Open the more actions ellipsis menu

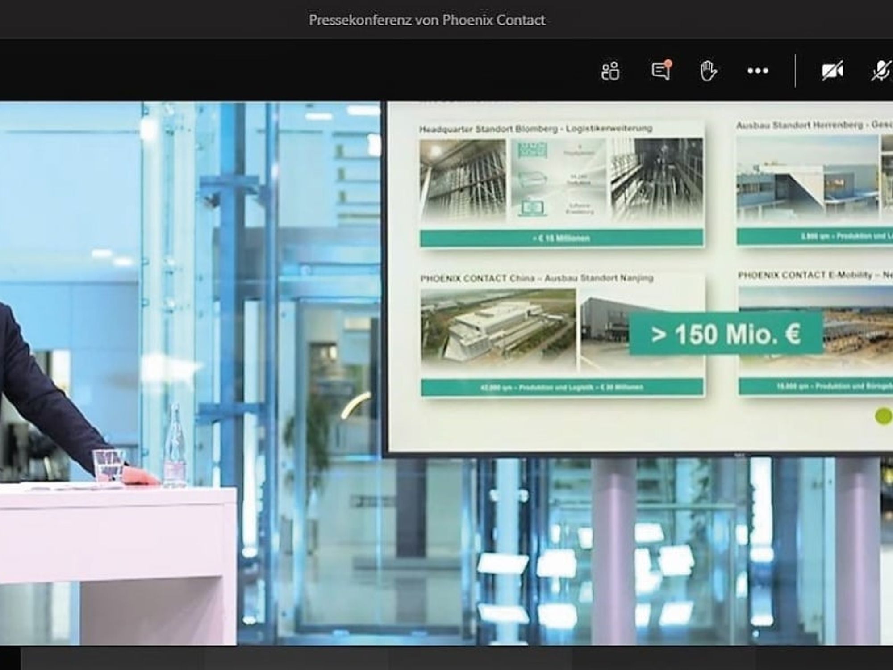coord(758,71)
